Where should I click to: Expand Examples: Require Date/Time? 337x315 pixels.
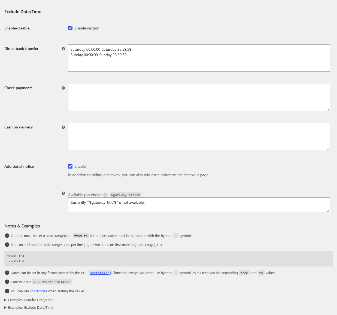tap(29, 300)
